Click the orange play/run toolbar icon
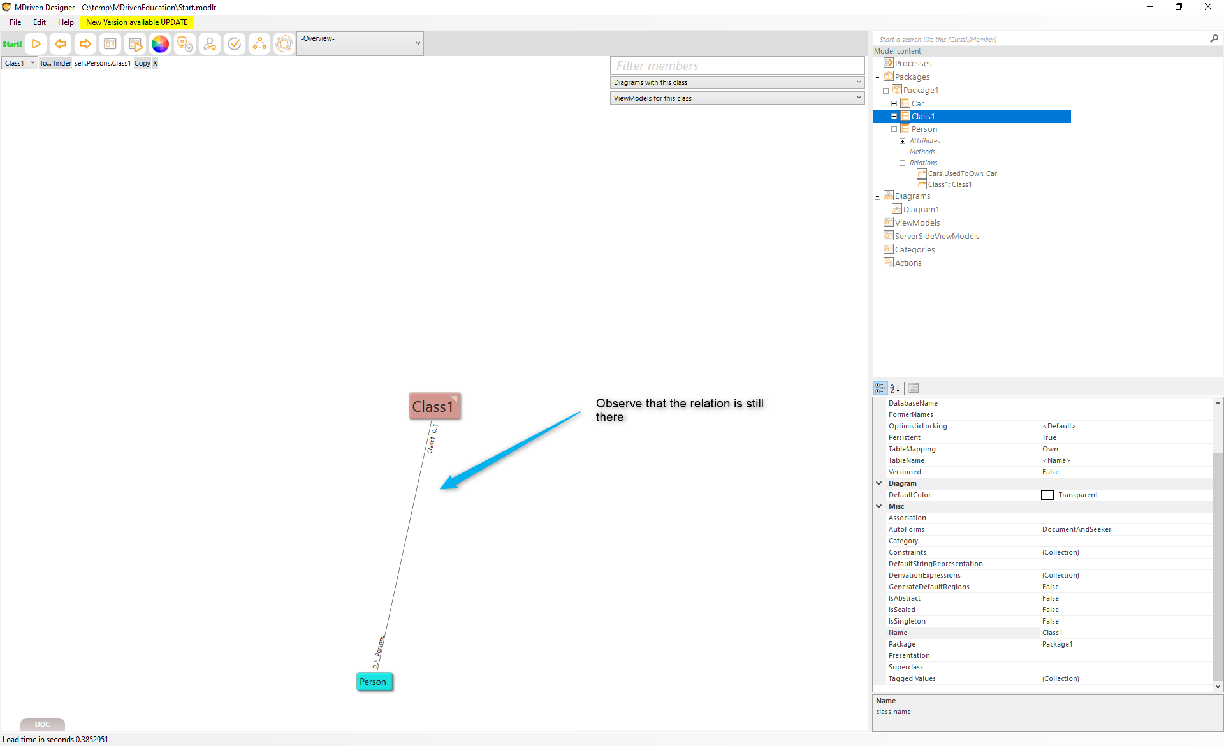Viewport: 1224px width, 746px height. coord(36,44)
